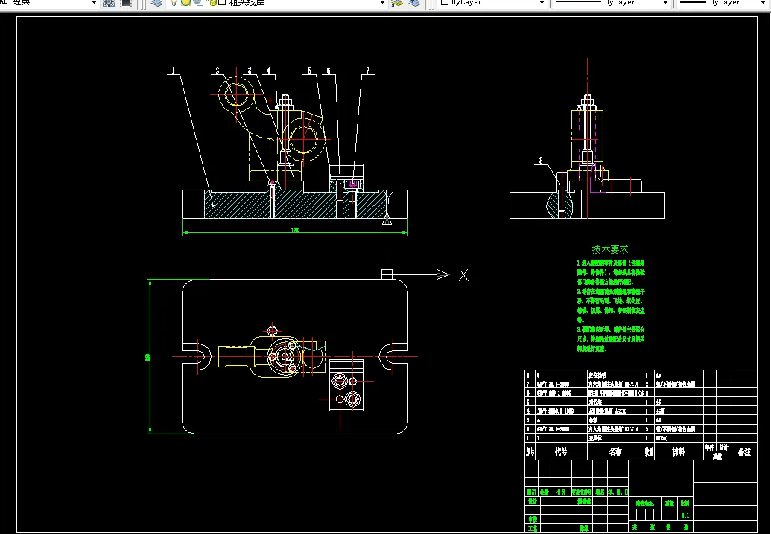Click the X axis label of UCS
Screen dimensions: 771x534
[463, 275]
